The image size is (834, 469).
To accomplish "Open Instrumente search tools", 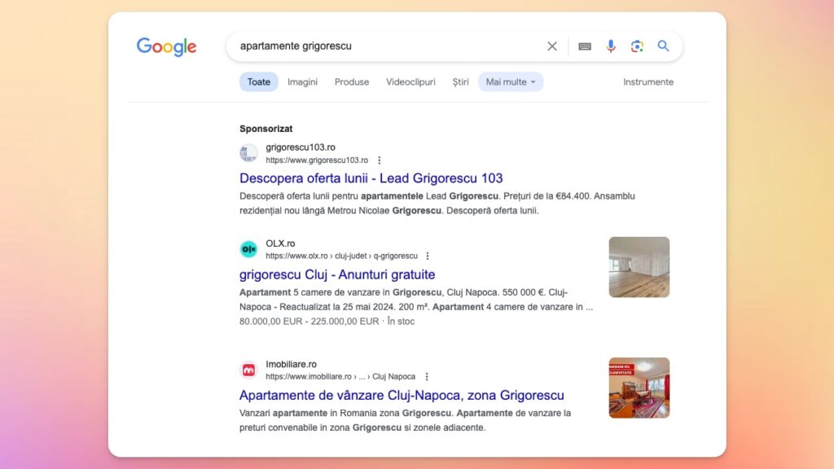I will click(x=648, y=82).
